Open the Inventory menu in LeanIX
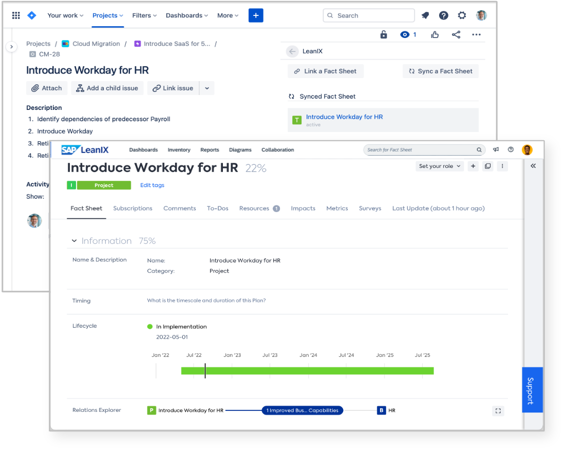The width and height of the screenshot is (567, 454). pyautogui.click(x=179, y=150)
